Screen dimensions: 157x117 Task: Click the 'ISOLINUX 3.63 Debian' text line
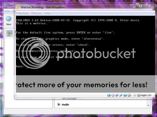click(x=78, y=20)
